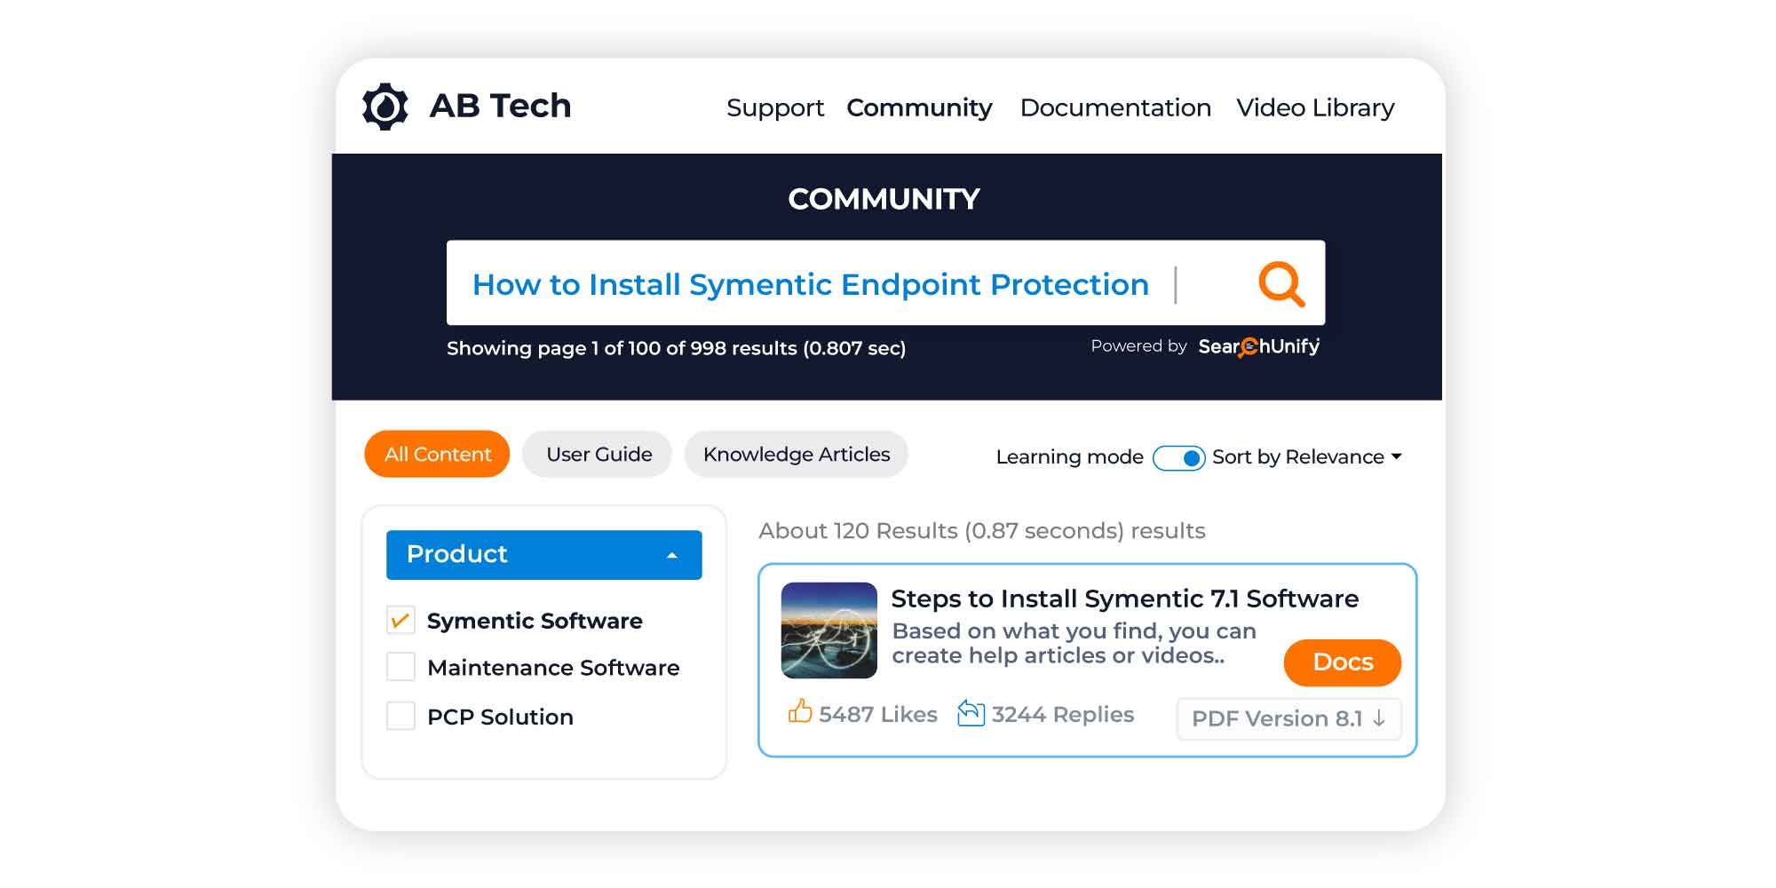The height and width of the screenshot is (888, 1776).
Task: Open the Steps to Install Symentic 7.1 result
Action: [x=1125, y=599]
